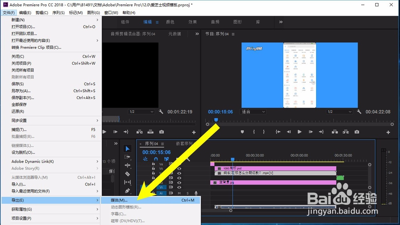Toggle insert sequences as nests button
Screen dimensions: 400x225
point(146,159)
